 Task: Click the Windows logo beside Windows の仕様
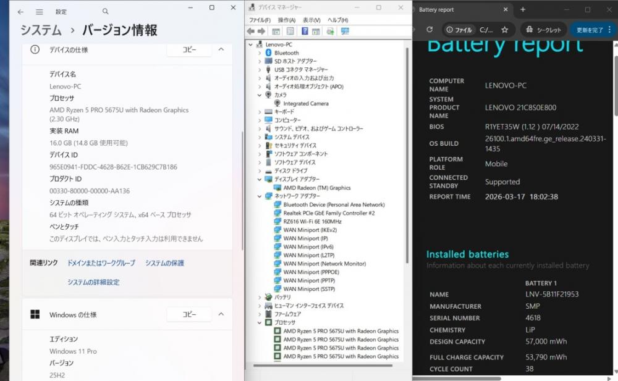tap(35, 314)
